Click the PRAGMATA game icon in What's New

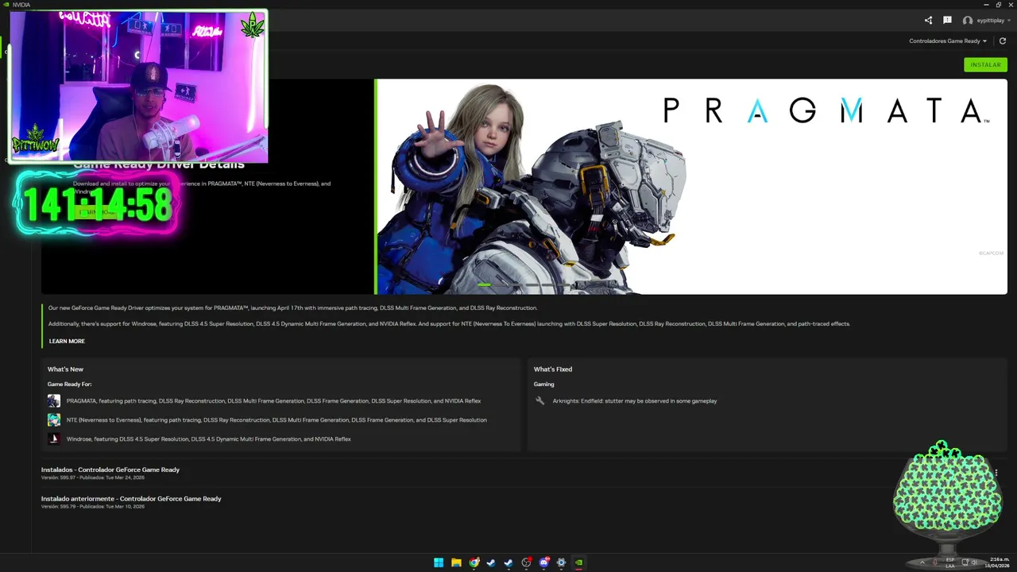(x=53, y=401)
